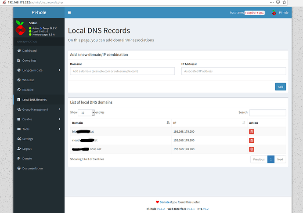Click the blue Add button

point(280,87)
